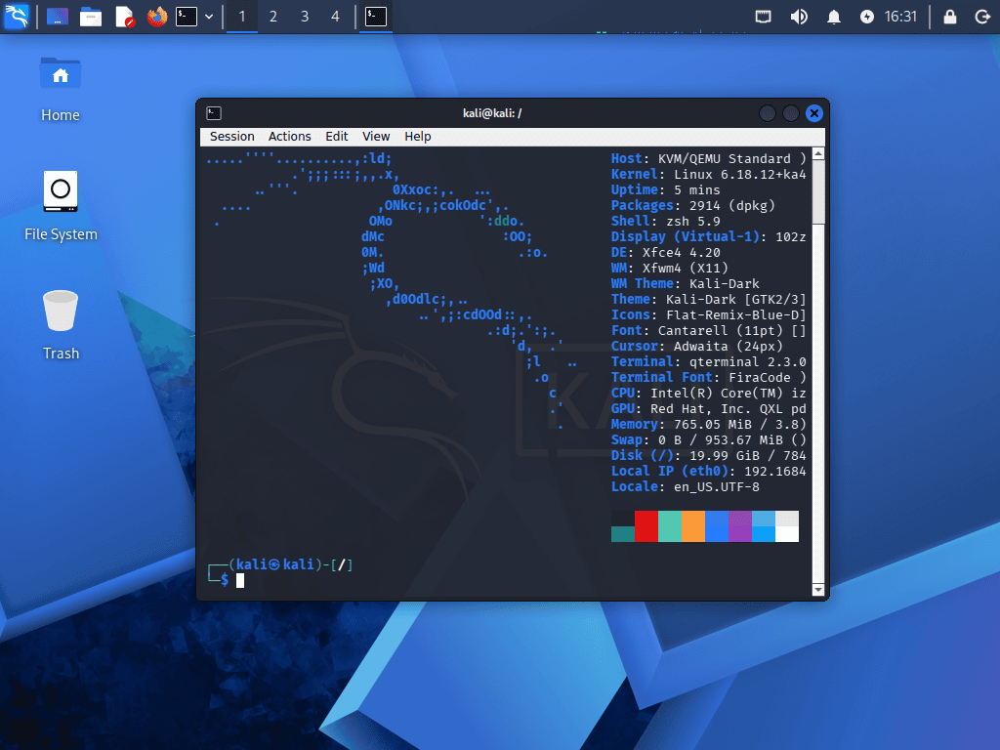This screenshot has width=1000, height=750.
Task: Click the volume speaker tray icon
Action: tap(799, 17)
